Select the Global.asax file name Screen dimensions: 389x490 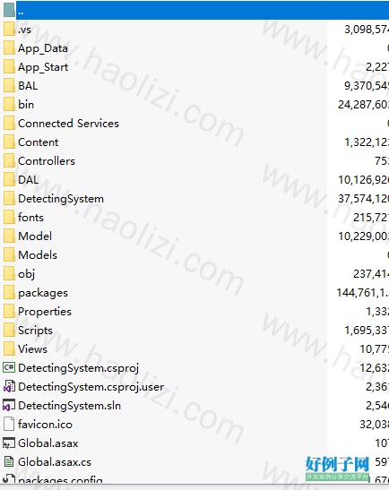point(48,443)
